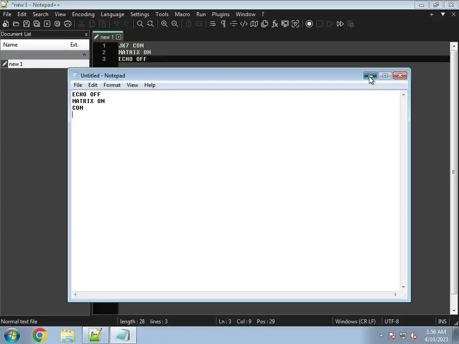Open the Macro menu

coord(182,14)
